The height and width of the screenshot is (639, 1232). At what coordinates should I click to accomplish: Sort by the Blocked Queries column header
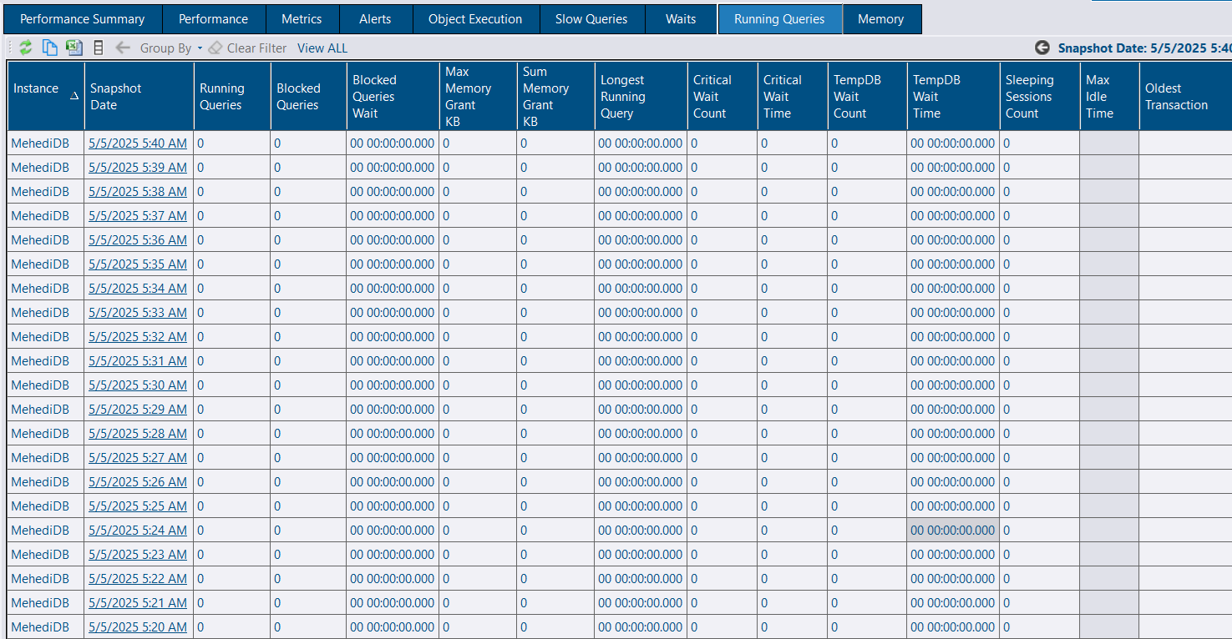pos(298,96)
